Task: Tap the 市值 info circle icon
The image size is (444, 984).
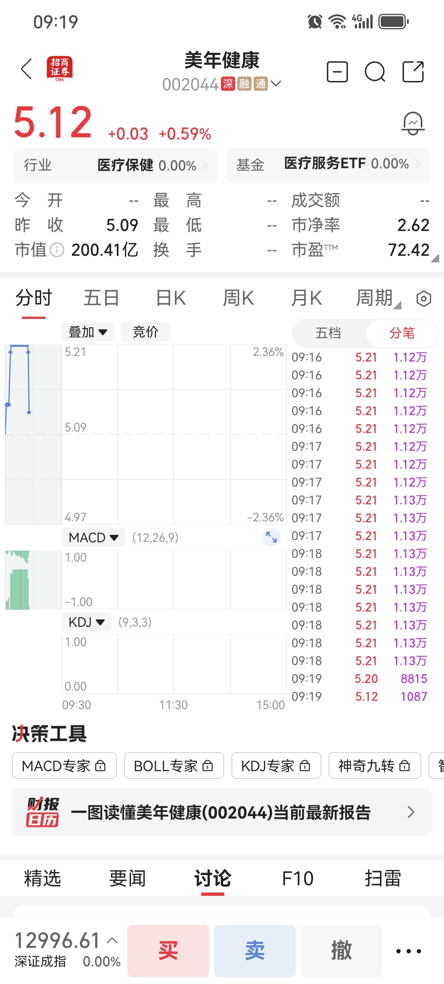Action: (57, 250)
